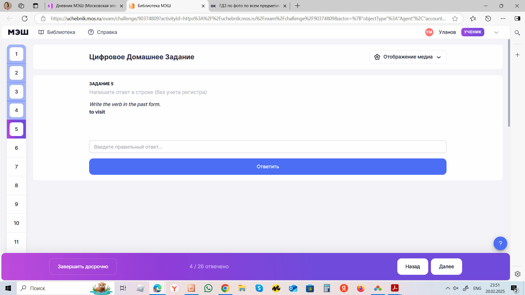Click the user avatar УМ

click(x=429, y=32)
